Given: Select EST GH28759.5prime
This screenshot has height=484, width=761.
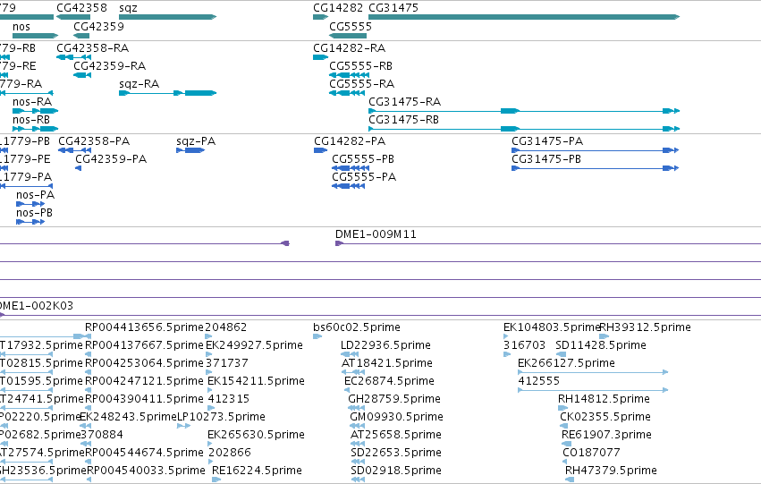Looking at the screenshot, I should coord(394,399).
